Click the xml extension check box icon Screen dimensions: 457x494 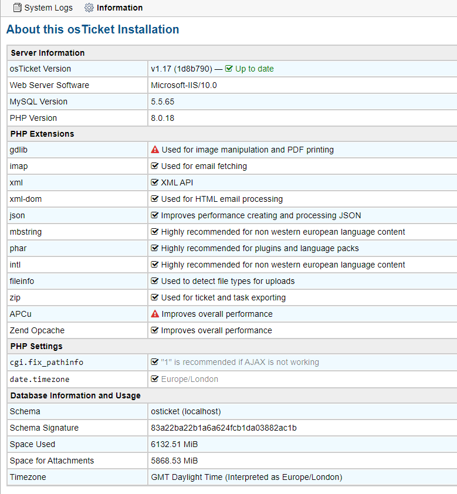155,182
